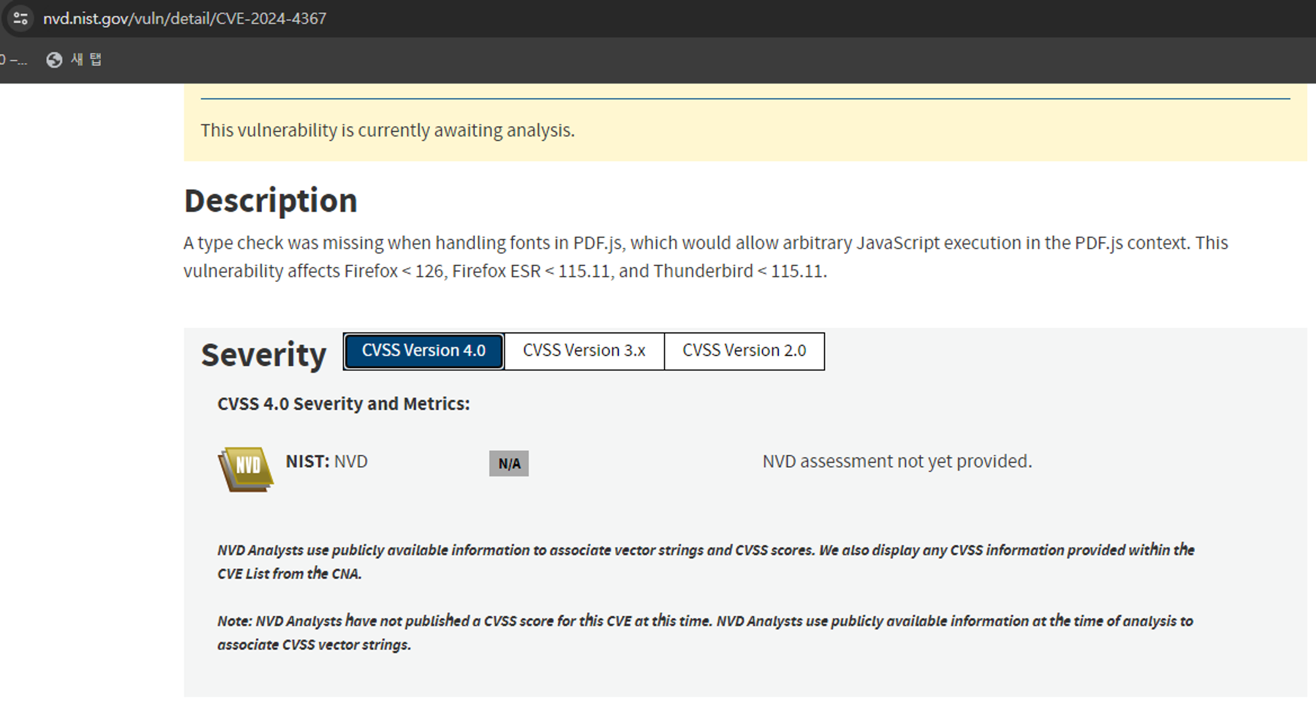Screen dimensions: 1316x725
Task: Click the Severity heading
Action: (263, 355)
